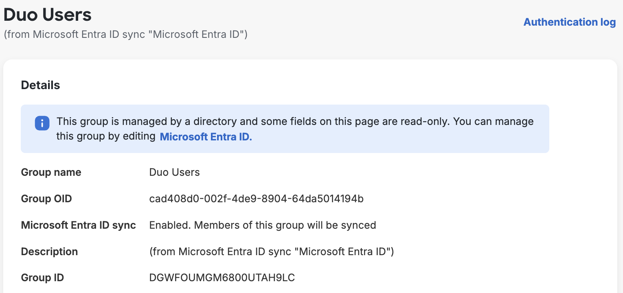
Task: Select the Group OID value for copying
Action: (257, 199)
